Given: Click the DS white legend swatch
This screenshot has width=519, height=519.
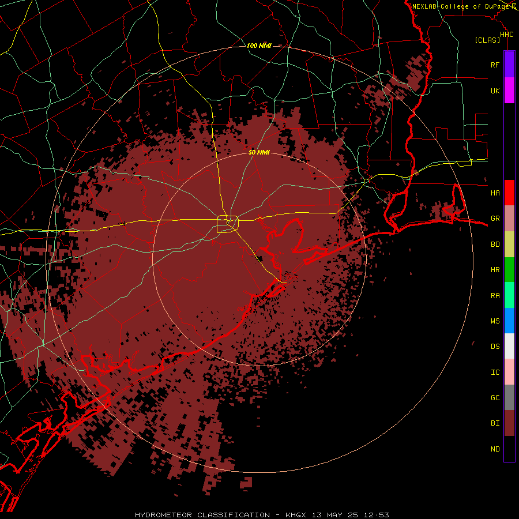Looking at the screenshot, I should [509, 346].
